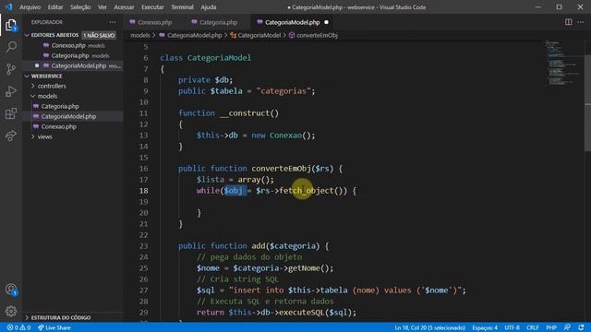Click the feedback icon in the status bar
591x332 pixels.
567,328
